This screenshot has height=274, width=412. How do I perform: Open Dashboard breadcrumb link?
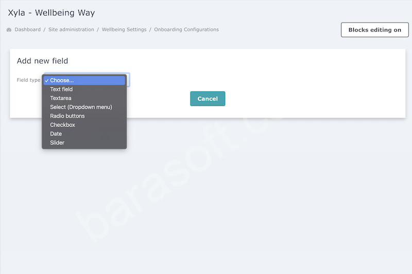pos(28,30)
